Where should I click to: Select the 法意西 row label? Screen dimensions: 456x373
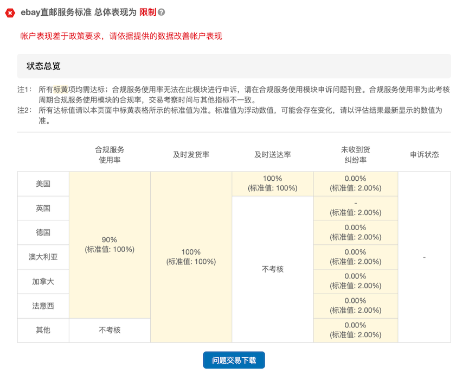tap(43, 306)
